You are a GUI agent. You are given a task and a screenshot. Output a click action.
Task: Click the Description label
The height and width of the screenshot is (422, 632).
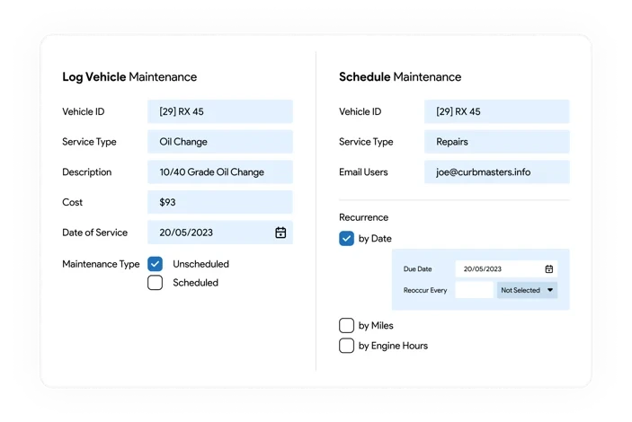[86, 172]
